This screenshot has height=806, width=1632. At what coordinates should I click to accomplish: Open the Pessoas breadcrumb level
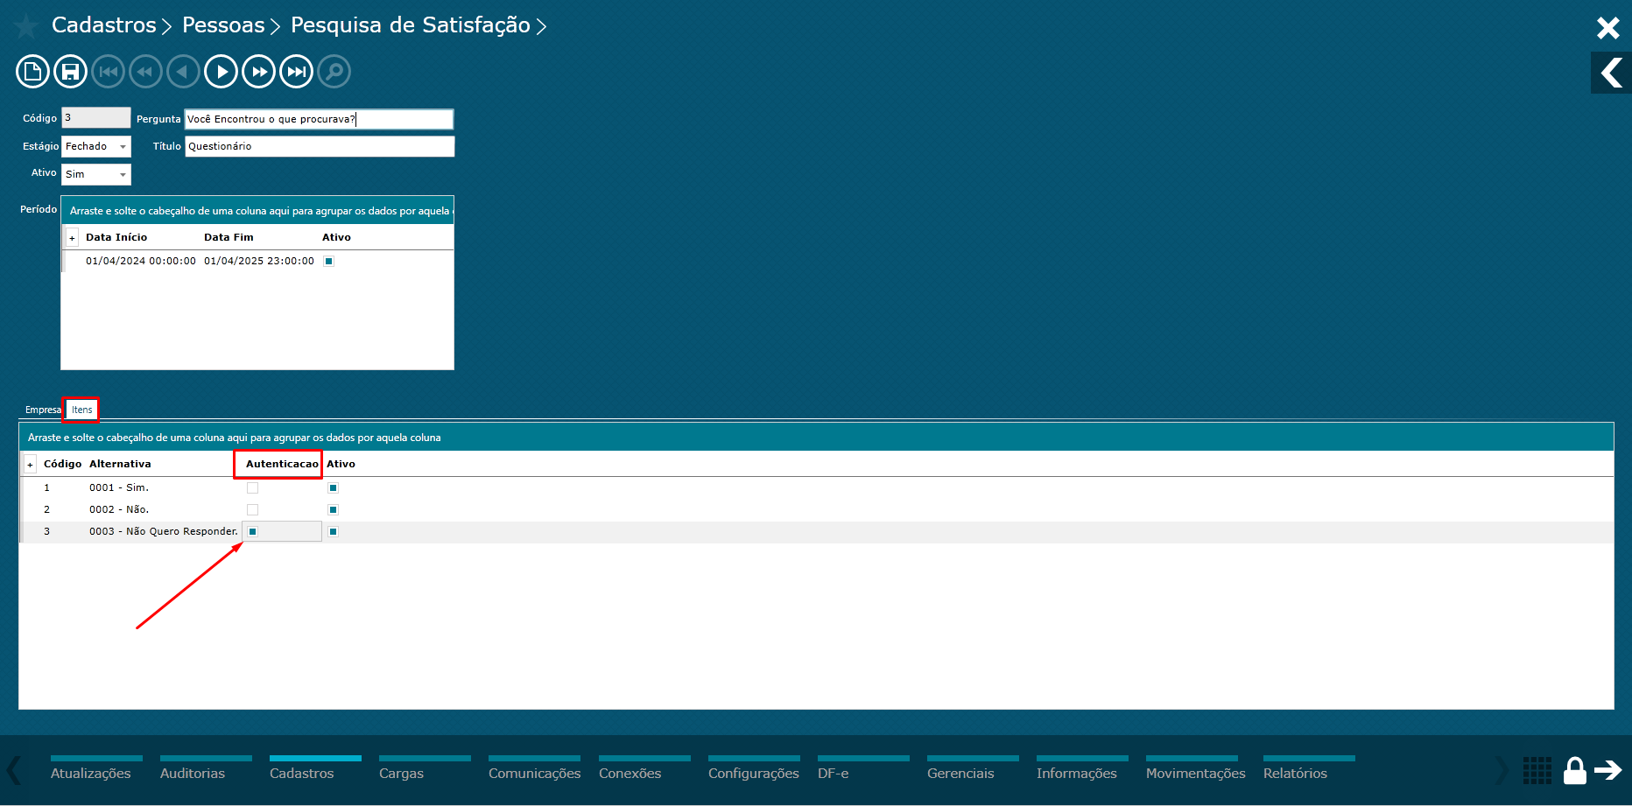coord(223,25)
